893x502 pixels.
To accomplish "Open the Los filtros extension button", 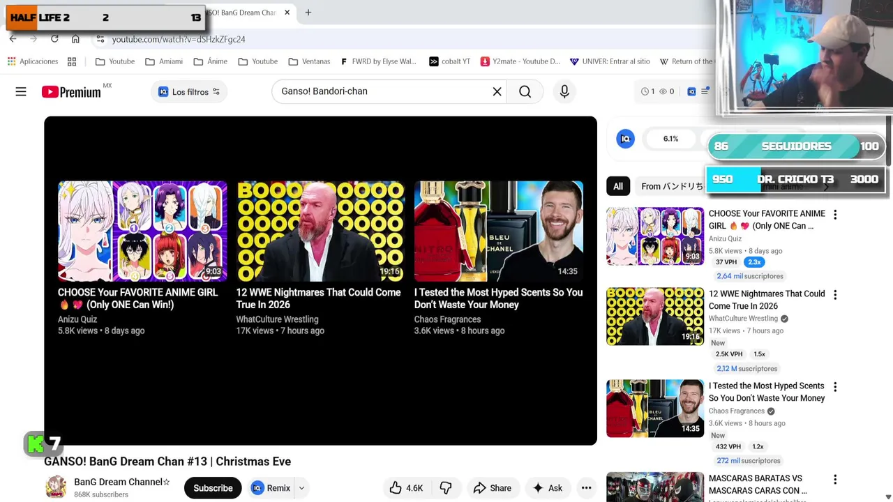I will pos(189,91).
